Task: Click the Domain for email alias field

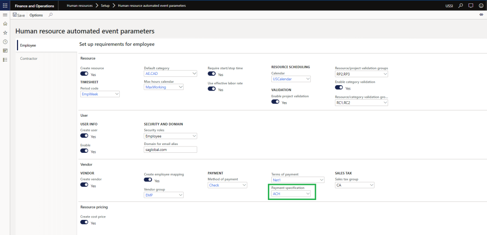Action: pyautogui.click(x=170, y=149)
